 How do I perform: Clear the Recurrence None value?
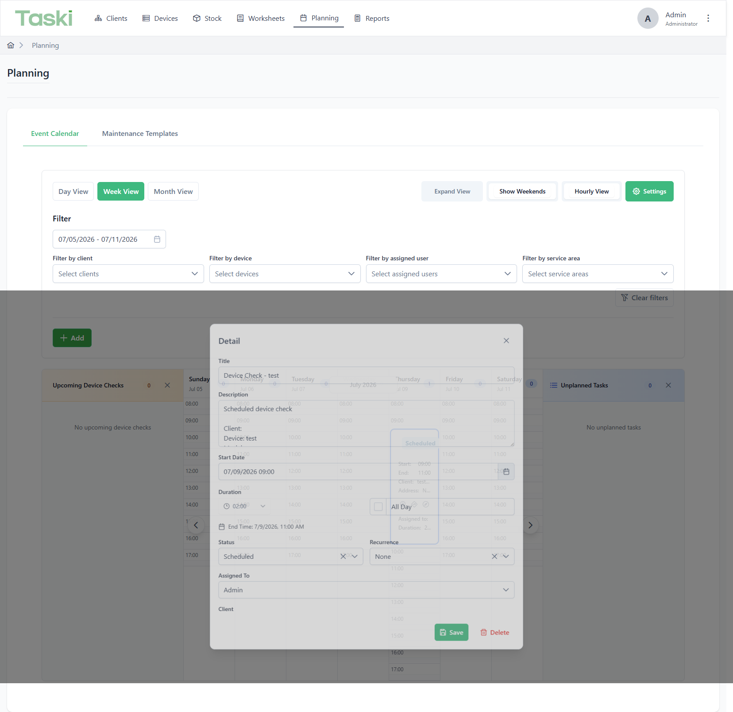[x=494, y=557]
